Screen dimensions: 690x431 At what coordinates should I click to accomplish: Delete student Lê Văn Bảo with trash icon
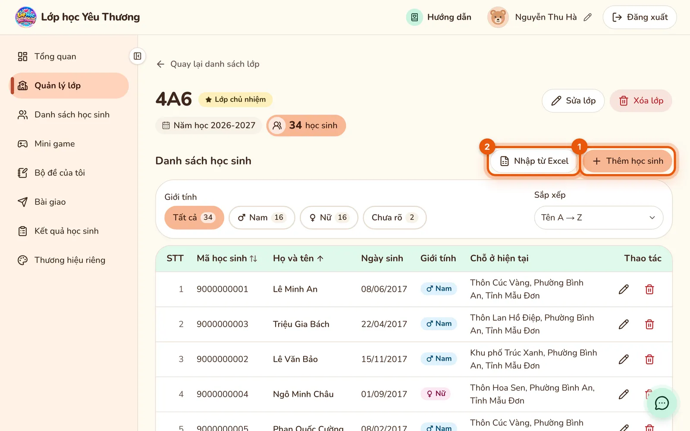(649, 359)
